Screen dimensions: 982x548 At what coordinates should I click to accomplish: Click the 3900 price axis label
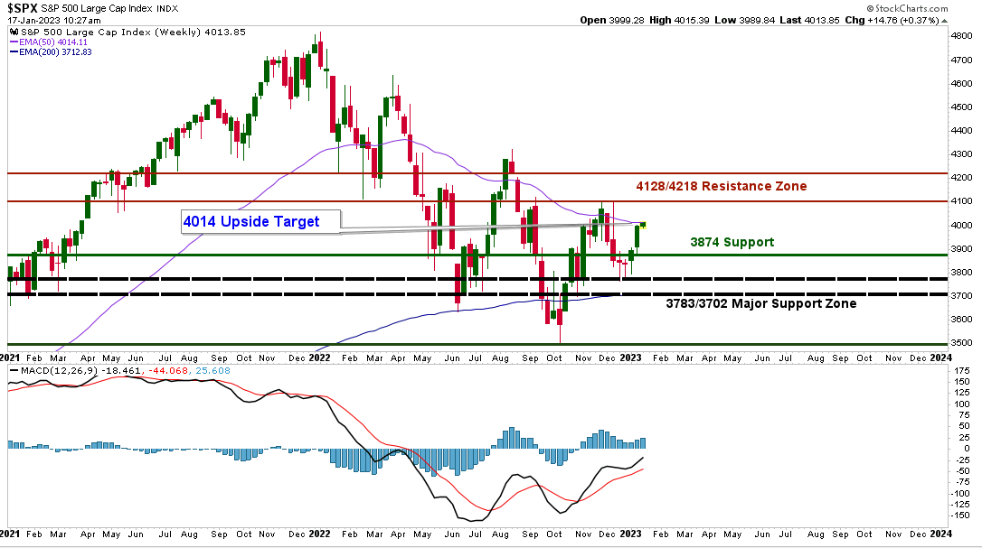[x=961, y=249]
